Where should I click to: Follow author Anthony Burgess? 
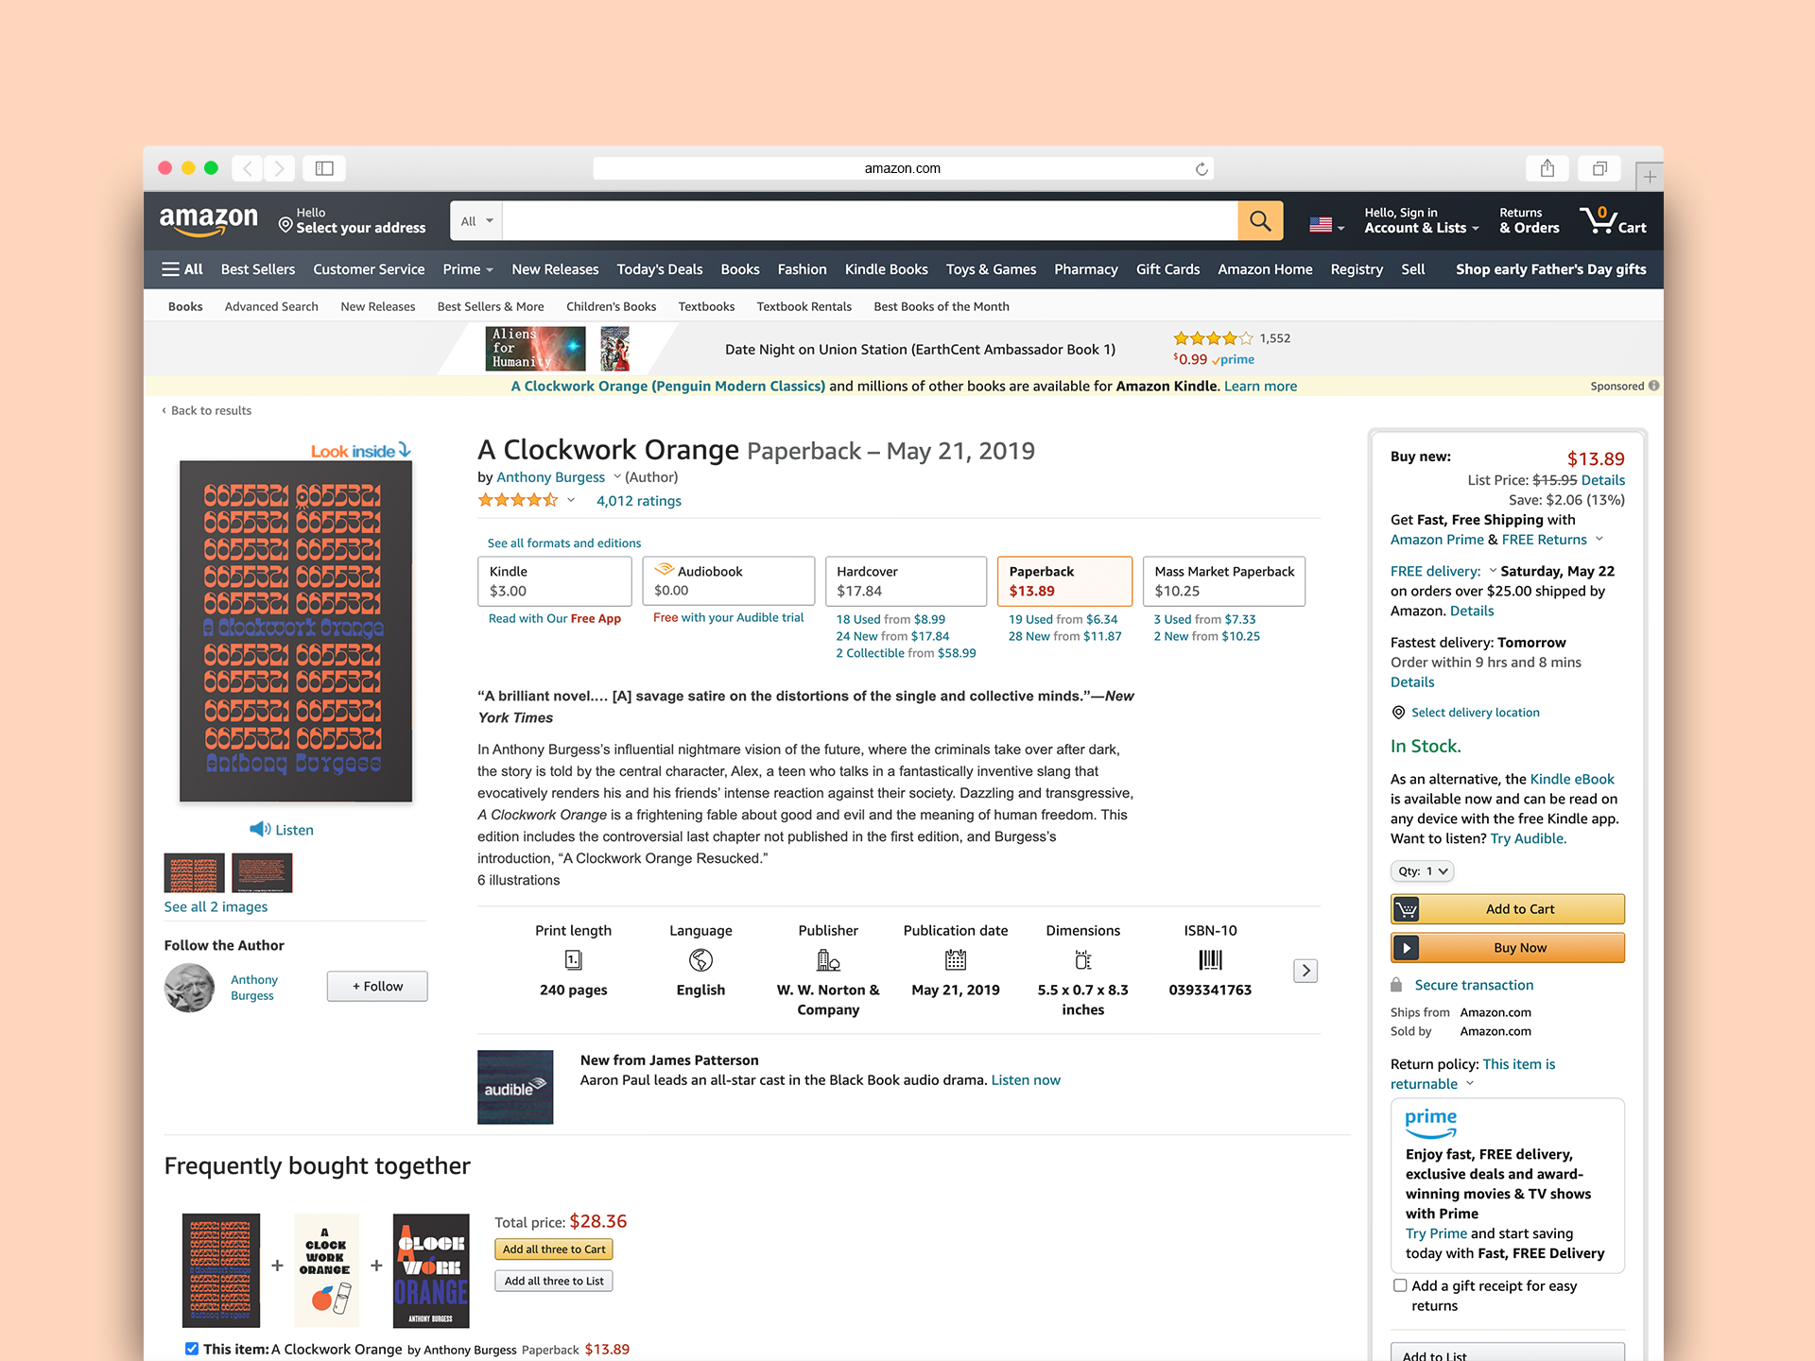(x=377, y=986)
